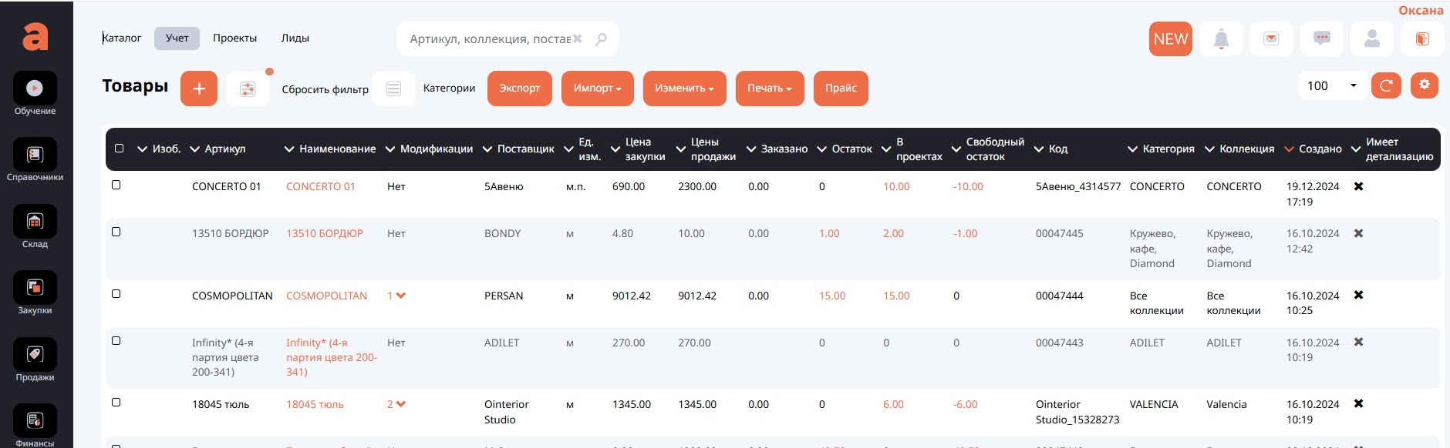
Task: Check the COSMOPOLITAN row checkbox
Action: coord(116,294)
